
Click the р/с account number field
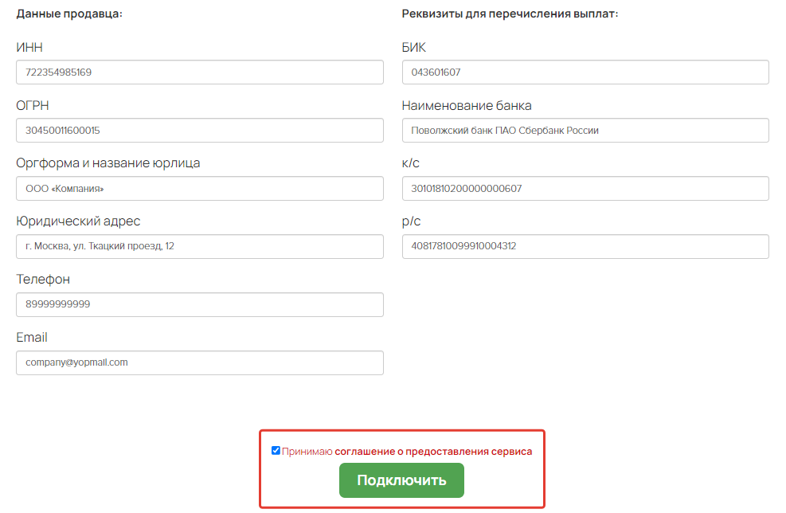point(585,247)
